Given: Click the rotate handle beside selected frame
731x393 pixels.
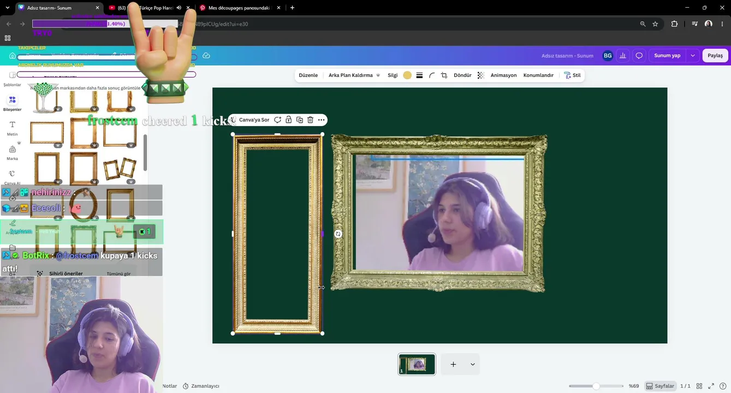Looking at the screenshot, I should tap(338, 234).
